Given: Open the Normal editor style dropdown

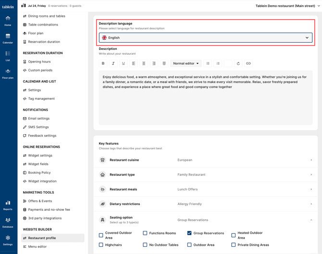Looking at the screenshot, I should point(186,63).
